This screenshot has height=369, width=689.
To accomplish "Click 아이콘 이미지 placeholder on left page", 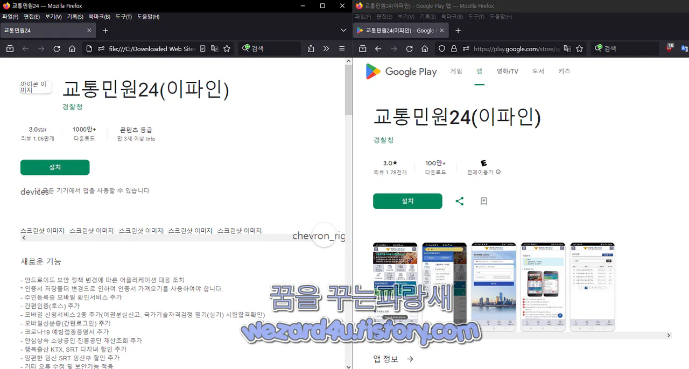I will (36, 87).
